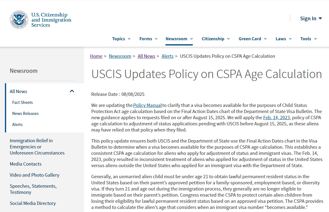The image size is (329, 212).
Task: Open the Sign In dropdown
Action: click(311, 18)
